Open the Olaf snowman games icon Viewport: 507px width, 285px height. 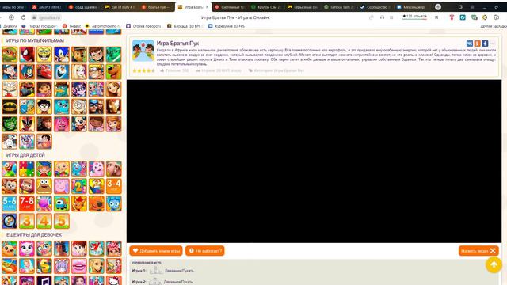(62, 72)
